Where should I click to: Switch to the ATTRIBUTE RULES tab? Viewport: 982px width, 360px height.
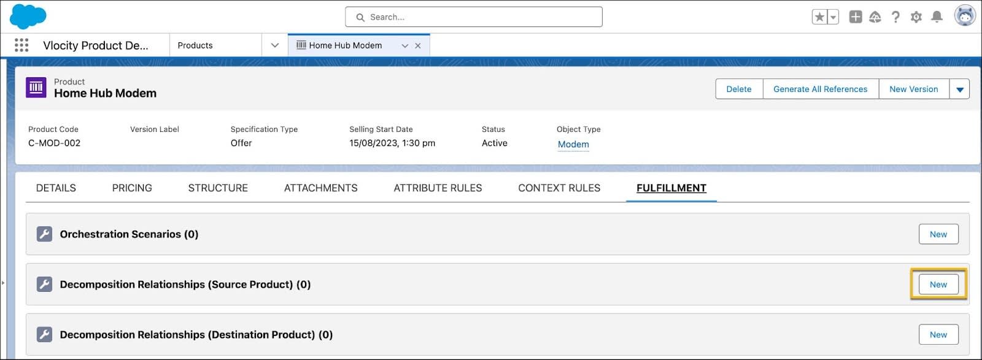(438, 188)
